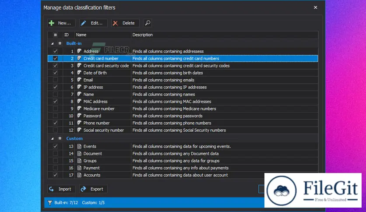Click the filter funnel icon in status bar

50,203
